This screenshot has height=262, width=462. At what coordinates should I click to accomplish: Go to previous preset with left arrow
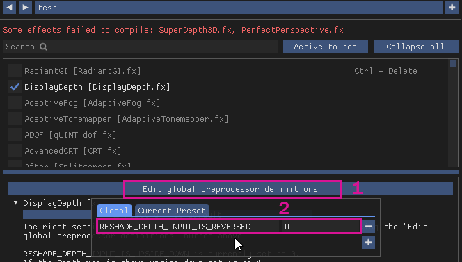[10, 8]
